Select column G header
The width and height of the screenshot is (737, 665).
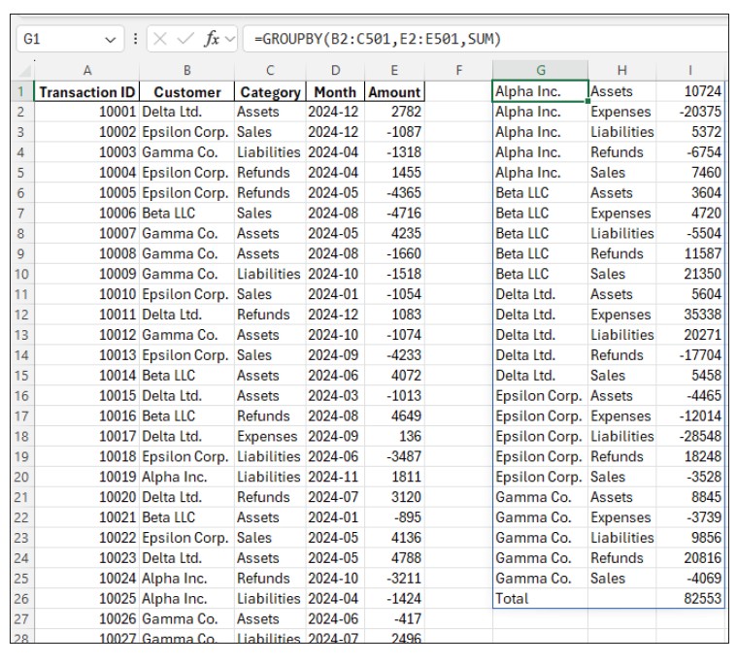pyautogui.click(x=541, y=71)
